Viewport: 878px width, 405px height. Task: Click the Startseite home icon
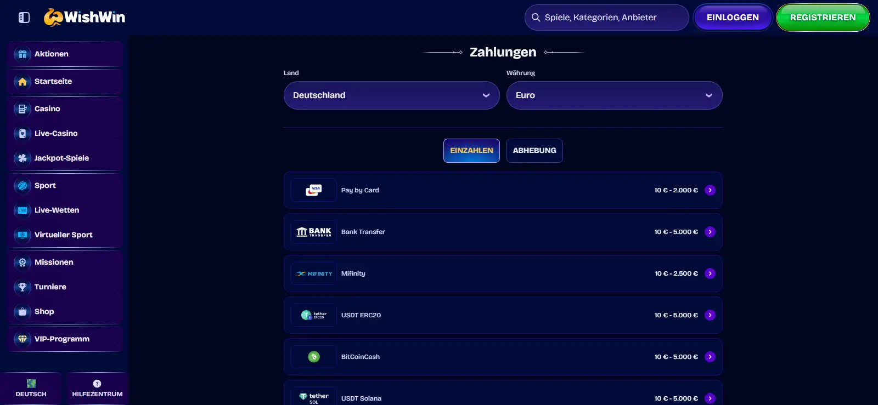(x=22, y=81)
